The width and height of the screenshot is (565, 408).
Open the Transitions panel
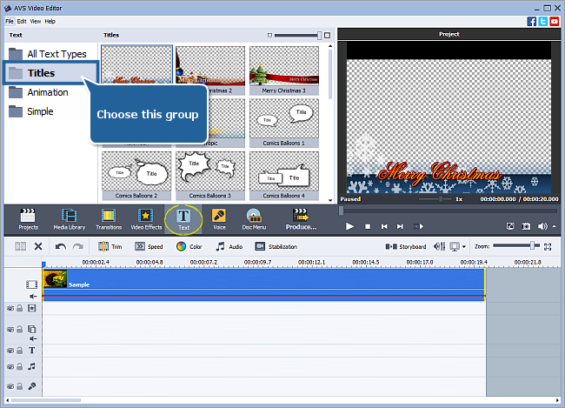(109, 219)
